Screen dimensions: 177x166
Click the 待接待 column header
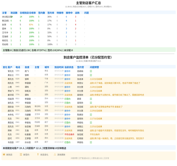tap(60, 13)
